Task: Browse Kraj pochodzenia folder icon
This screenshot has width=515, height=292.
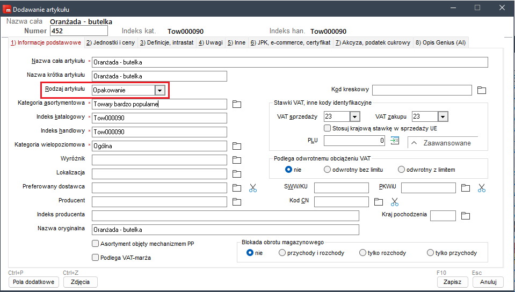Action: [466, 216]
